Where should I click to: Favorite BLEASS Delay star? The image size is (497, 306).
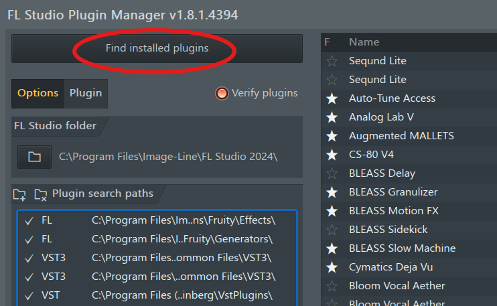tap(332, 173)
